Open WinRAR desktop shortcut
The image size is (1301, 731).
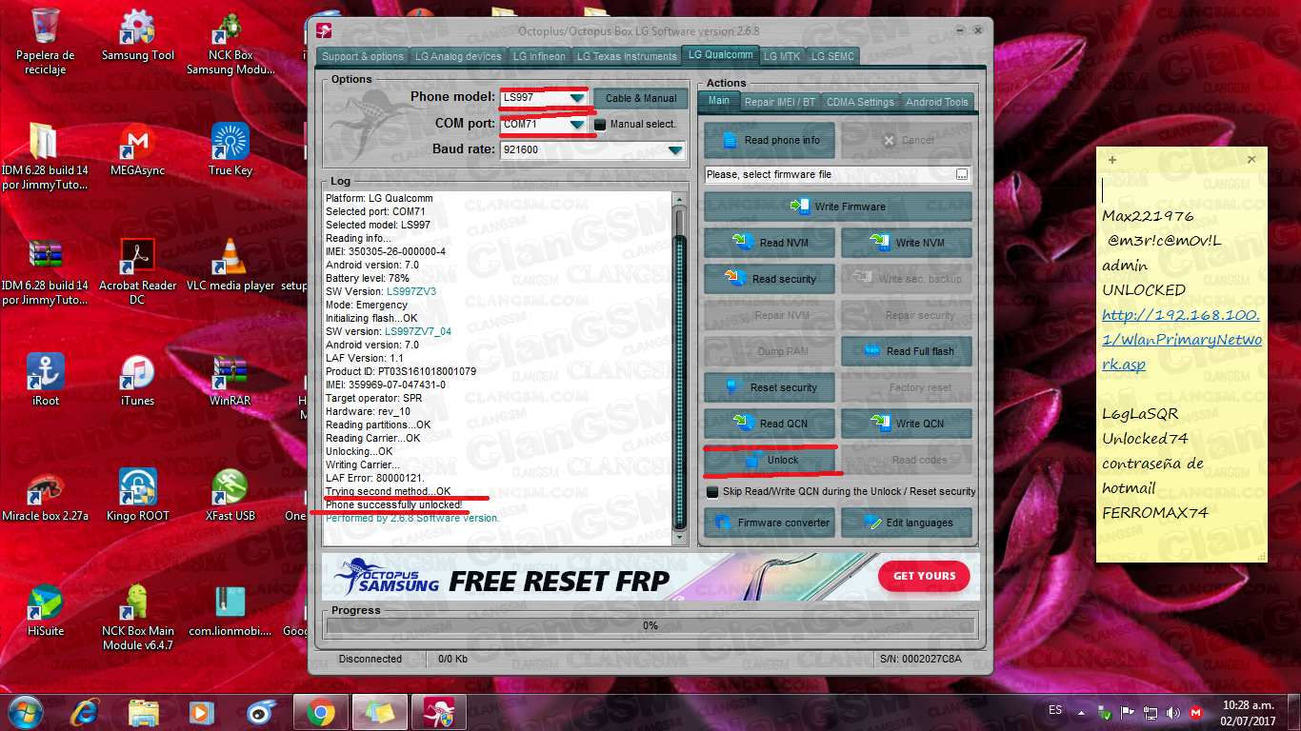pos(230,380)
